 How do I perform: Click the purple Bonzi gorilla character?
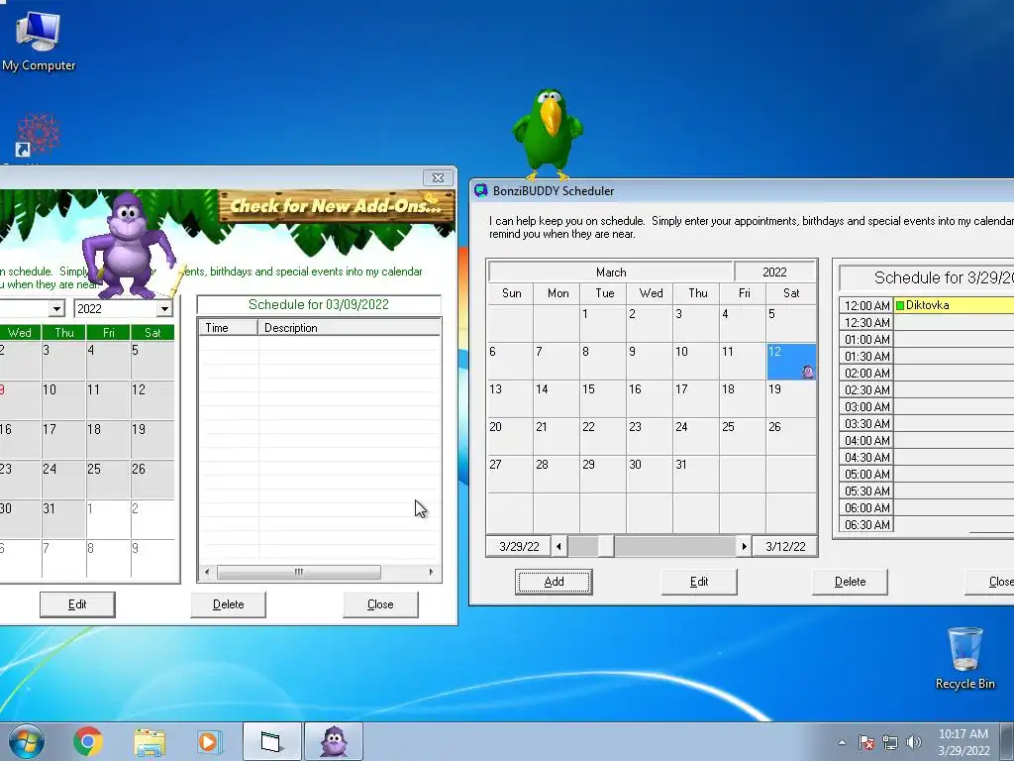pyautogui.click(x=128, y=246)
